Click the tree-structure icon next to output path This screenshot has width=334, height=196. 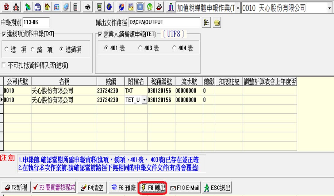[x=206, y=23]
